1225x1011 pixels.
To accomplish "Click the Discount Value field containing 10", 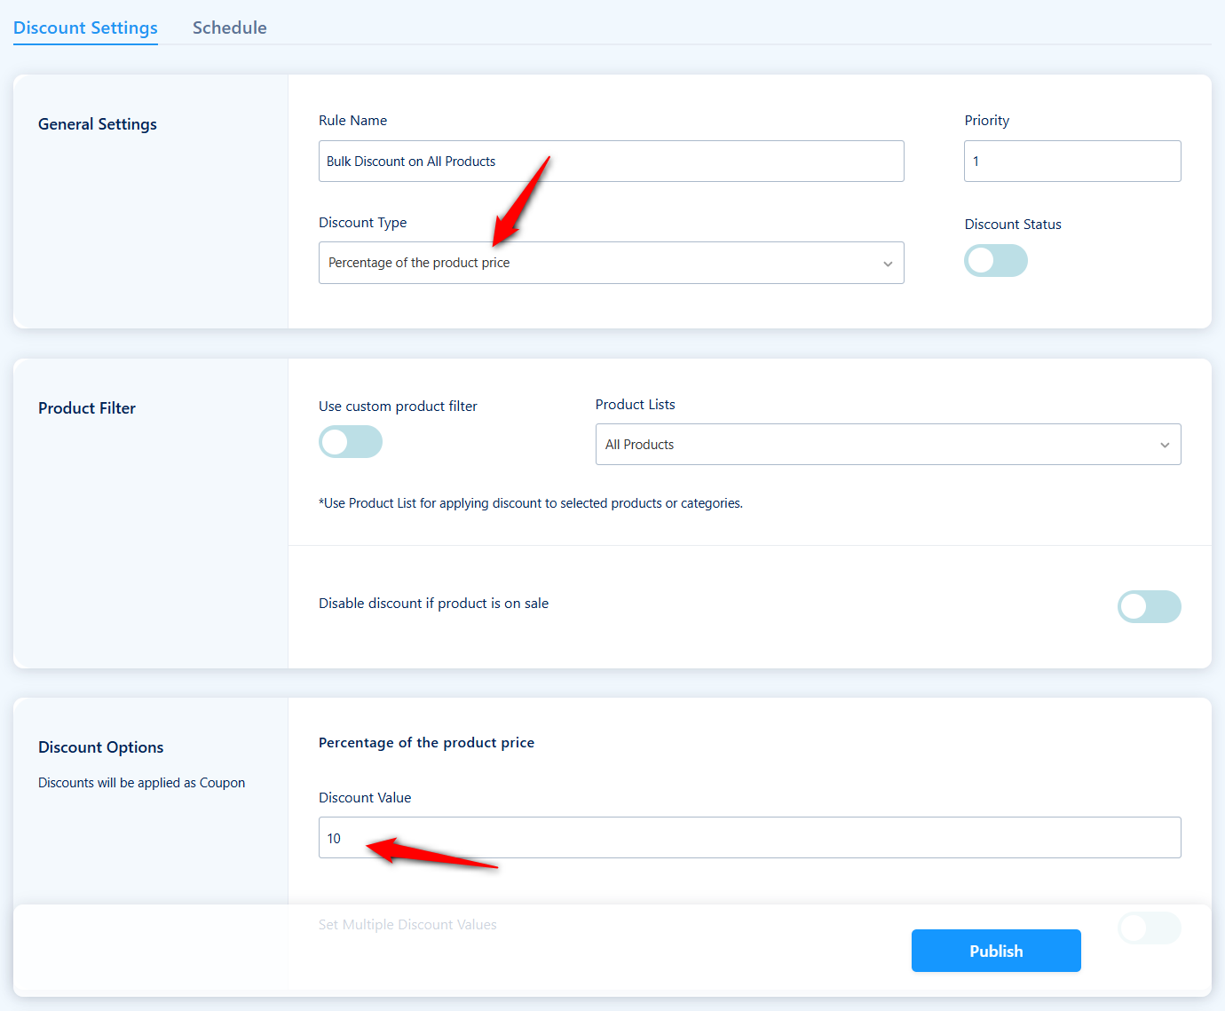I will 749,838.
